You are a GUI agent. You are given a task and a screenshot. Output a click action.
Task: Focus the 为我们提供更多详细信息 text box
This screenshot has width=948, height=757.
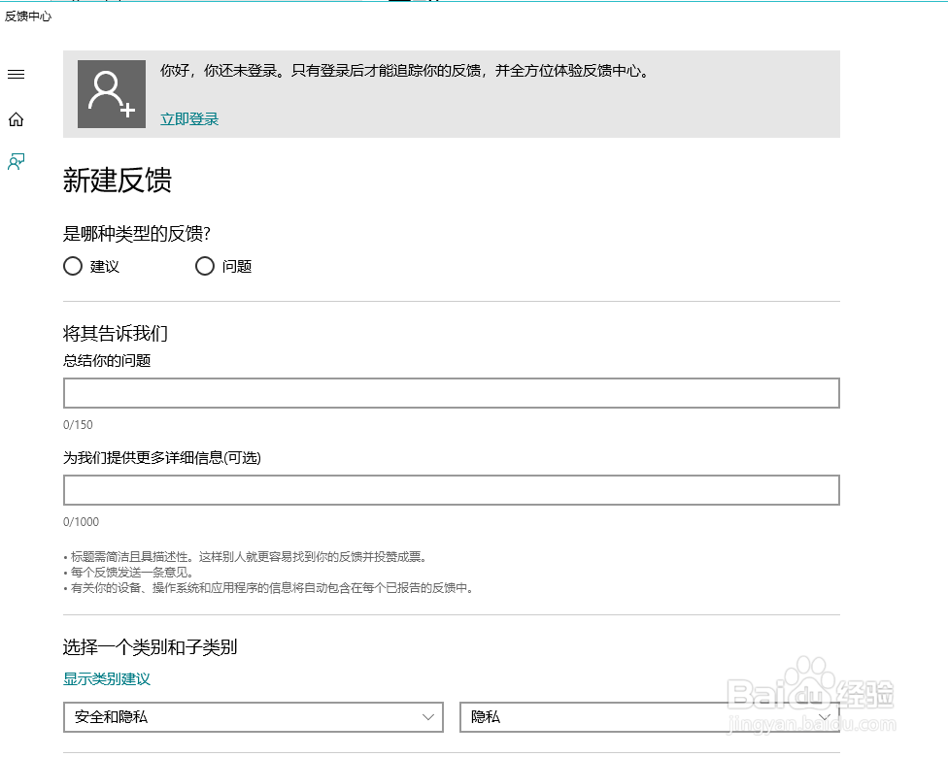pyautogui.click(x=451, y=489)
